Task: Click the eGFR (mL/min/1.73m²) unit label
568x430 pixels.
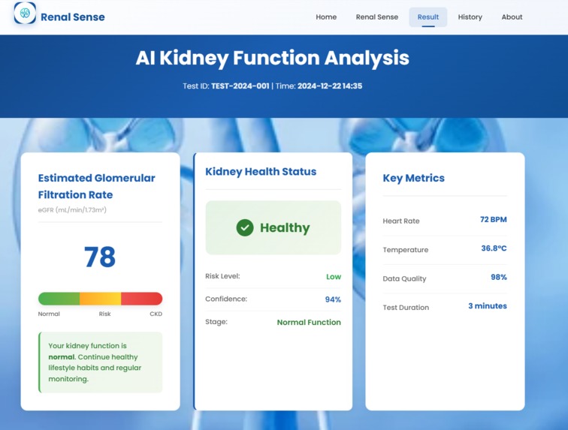Action: coord(72,210)
